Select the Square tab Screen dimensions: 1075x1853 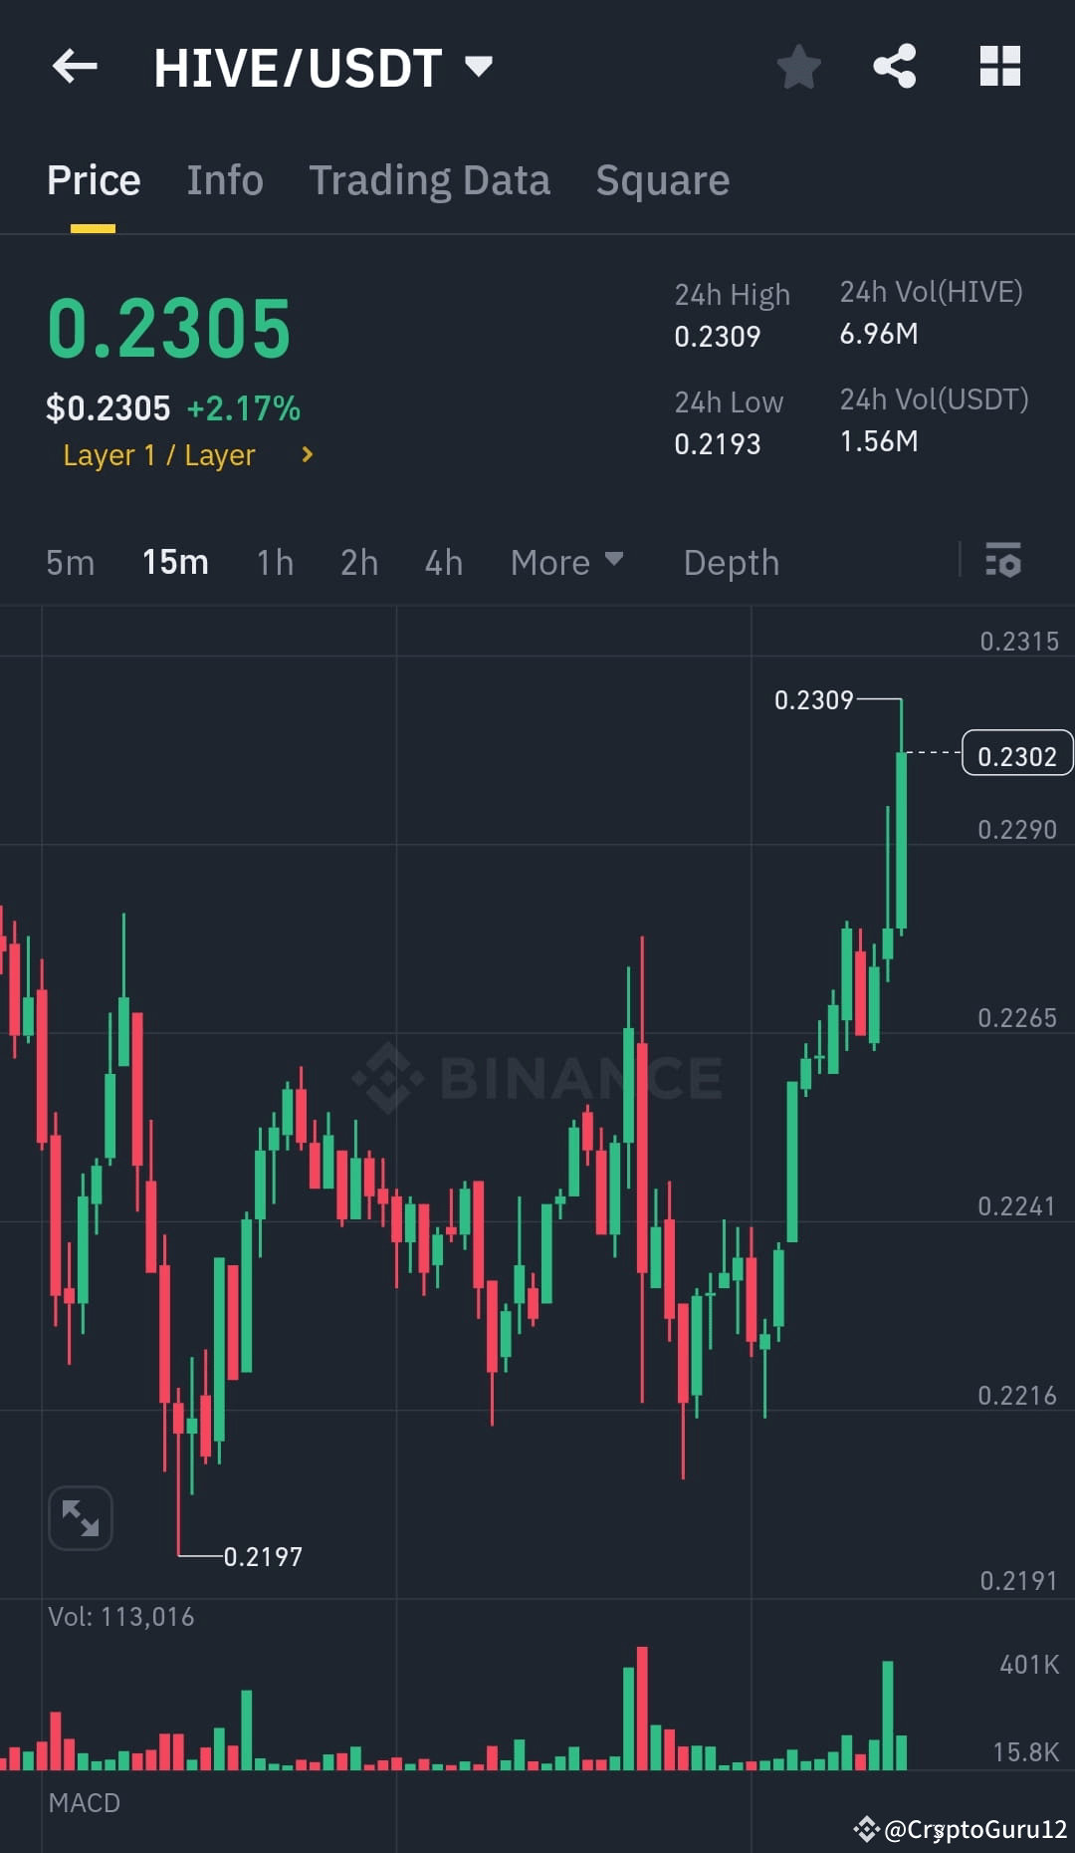[x=662, y=179]
